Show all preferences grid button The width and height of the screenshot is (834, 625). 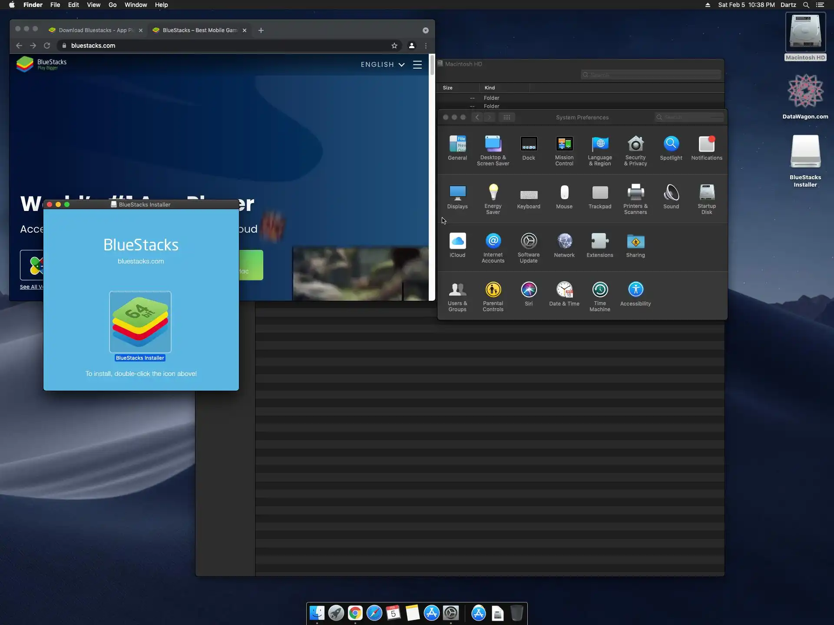[506, 117]
